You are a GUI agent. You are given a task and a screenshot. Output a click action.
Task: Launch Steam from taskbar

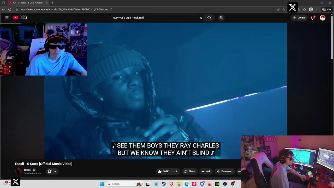(163, 184)
